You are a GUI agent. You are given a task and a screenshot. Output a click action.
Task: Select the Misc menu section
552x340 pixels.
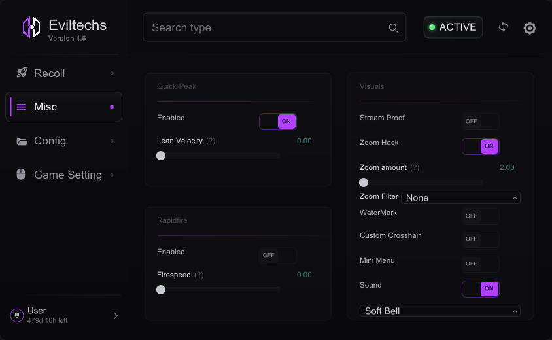(63, 107)
